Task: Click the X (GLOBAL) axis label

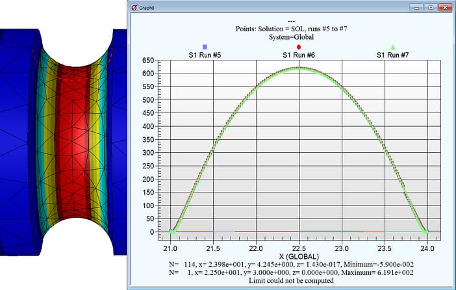Action: tap(299, 256)
